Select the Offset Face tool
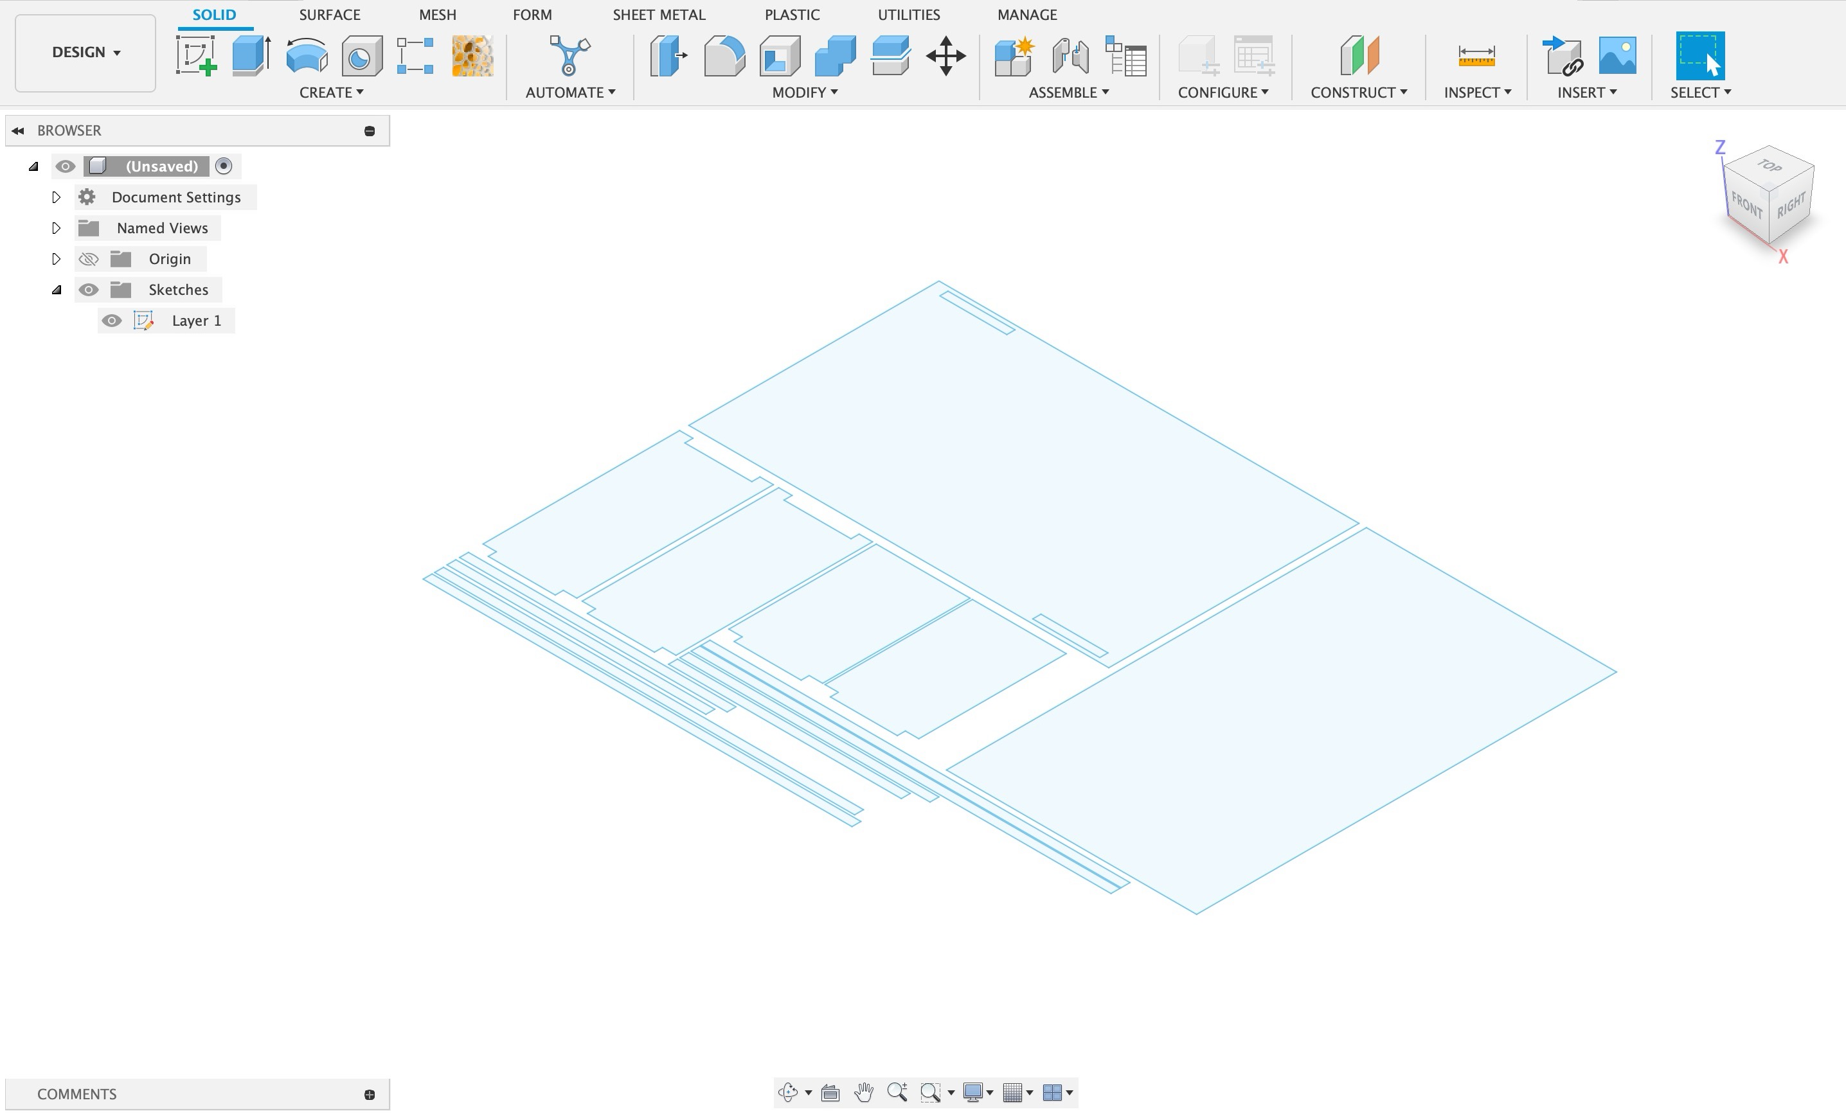The height and width of the screenshot is (1116, 1846). 891,55
